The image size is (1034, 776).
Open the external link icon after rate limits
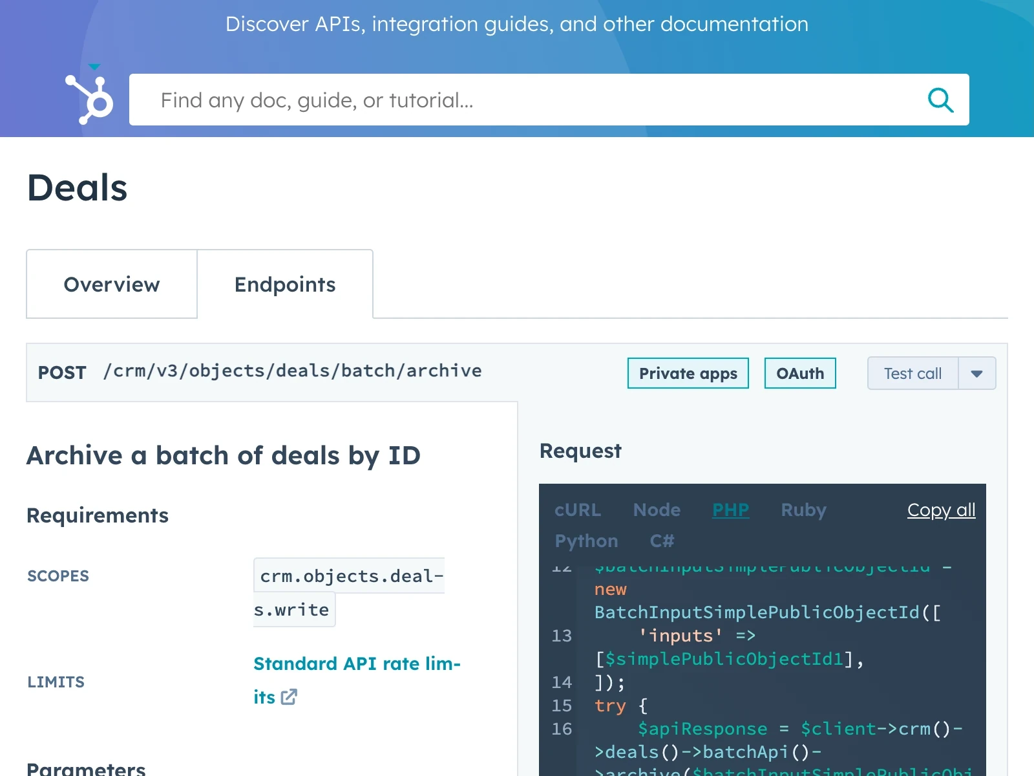(289, 697)
